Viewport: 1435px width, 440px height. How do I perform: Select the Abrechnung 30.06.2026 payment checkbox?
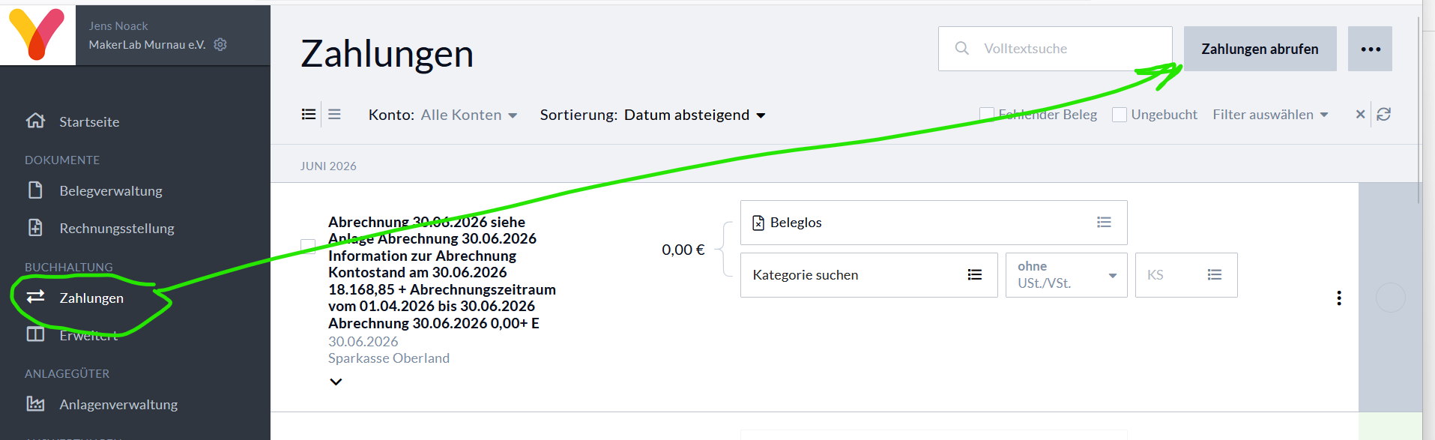point(308,246)
